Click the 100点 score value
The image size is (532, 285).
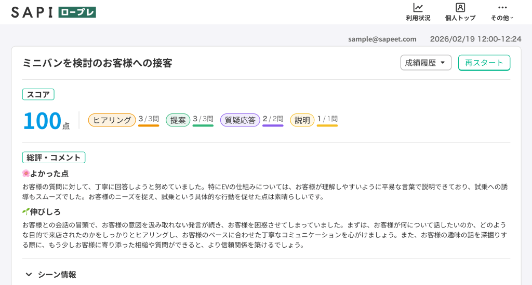[x=46, y=121]
